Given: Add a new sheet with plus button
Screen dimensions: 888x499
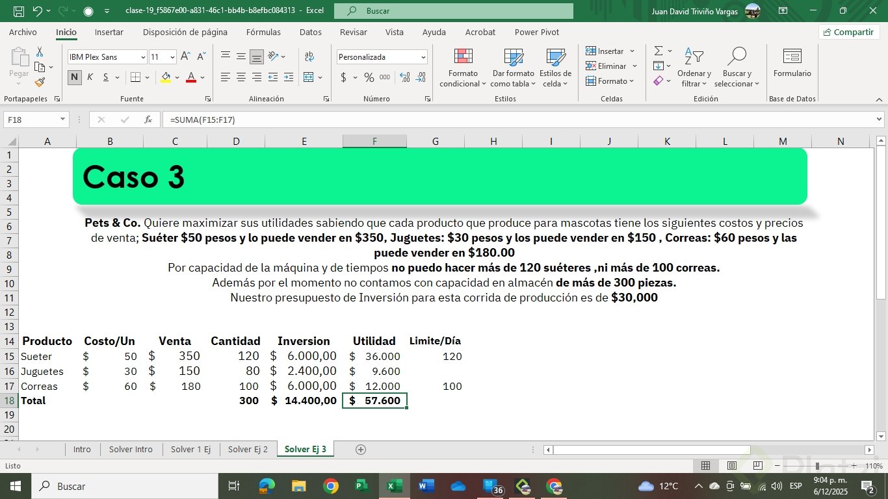Looking at the screenshot, I should click(361, 449).
